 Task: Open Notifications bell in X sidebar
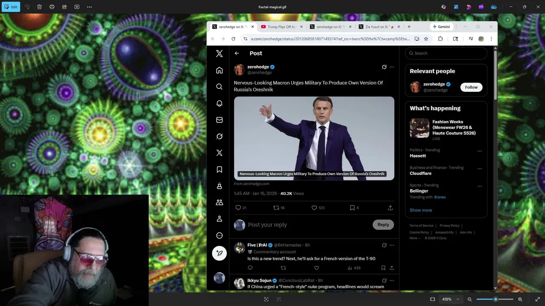coord(219,103)
